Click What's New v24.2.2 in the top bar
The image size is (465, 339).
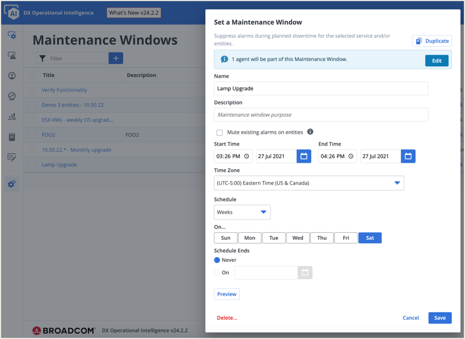133,13
